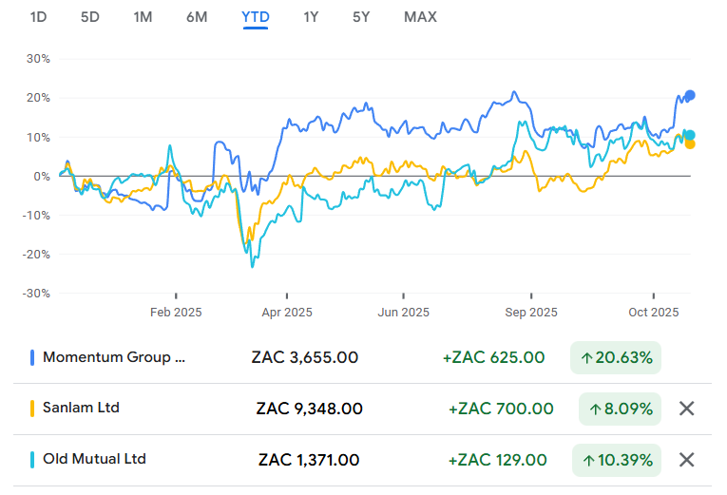This screenshot has height=495, width=727.
Task: Select the 5D time range tab
Action: [x=90, y=17]
